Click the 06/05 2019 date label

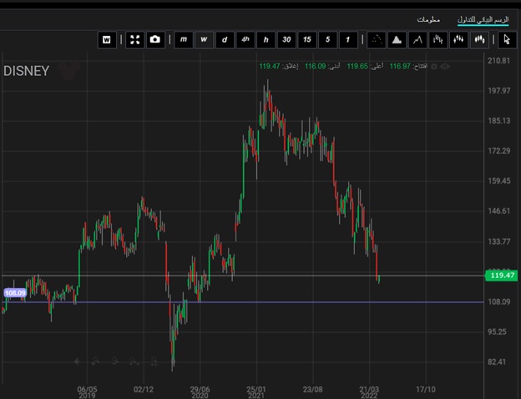(x=87, y=392)
